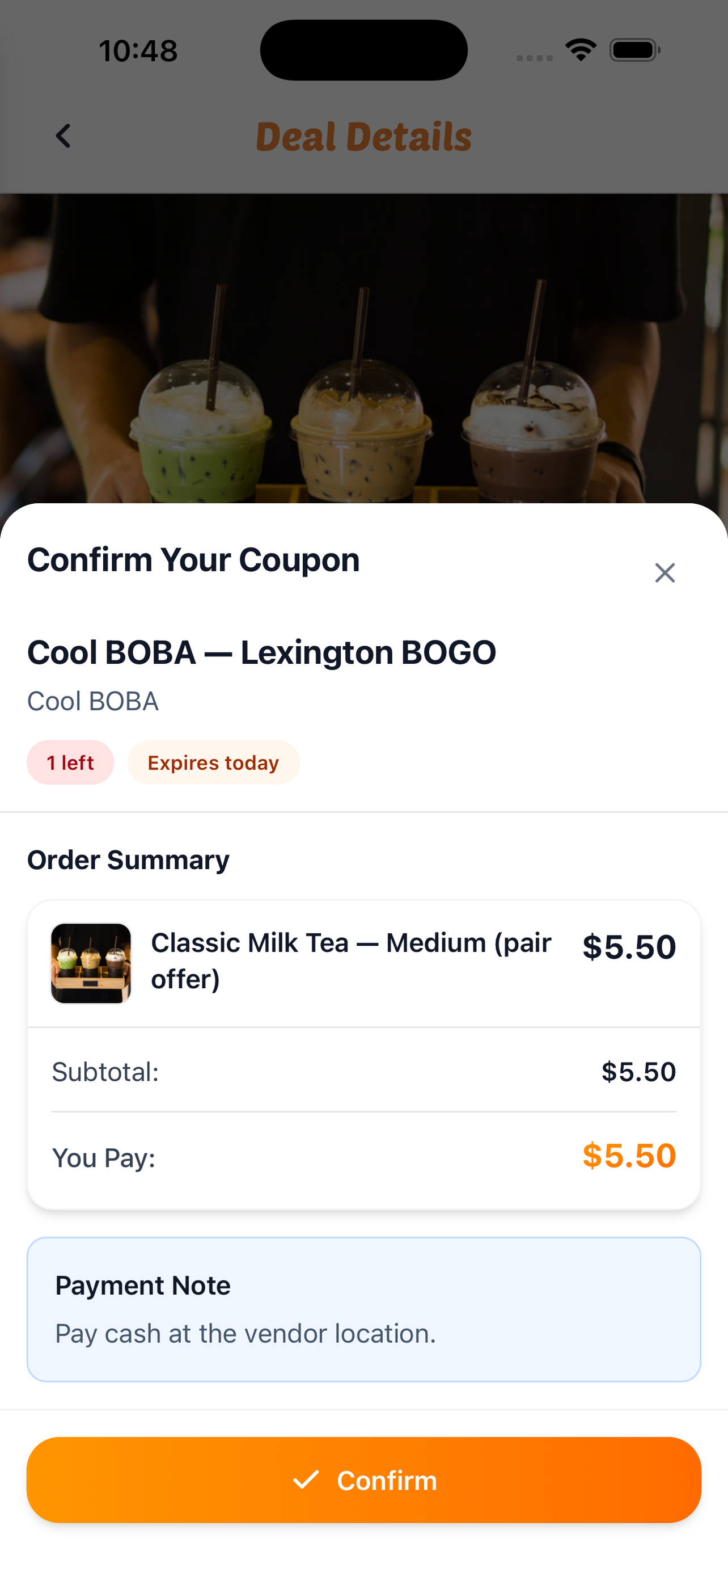Open the Classic Milk Tea thumbnail
The image size is (728, 1576).
(91, 962)
